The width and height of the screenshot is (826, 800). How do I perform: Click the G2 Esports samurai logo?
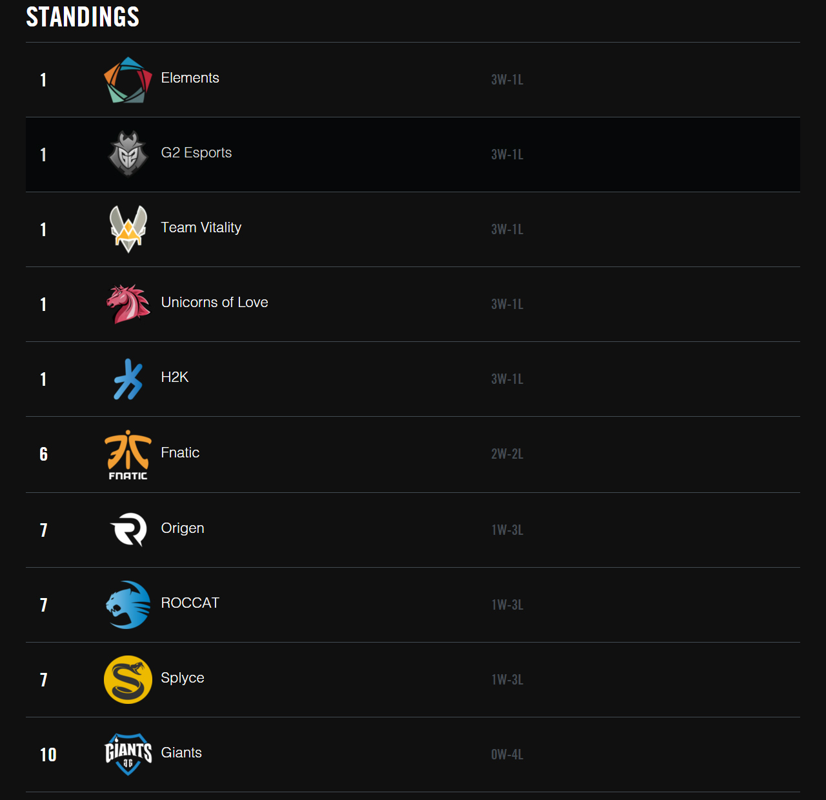coord(128,154)
